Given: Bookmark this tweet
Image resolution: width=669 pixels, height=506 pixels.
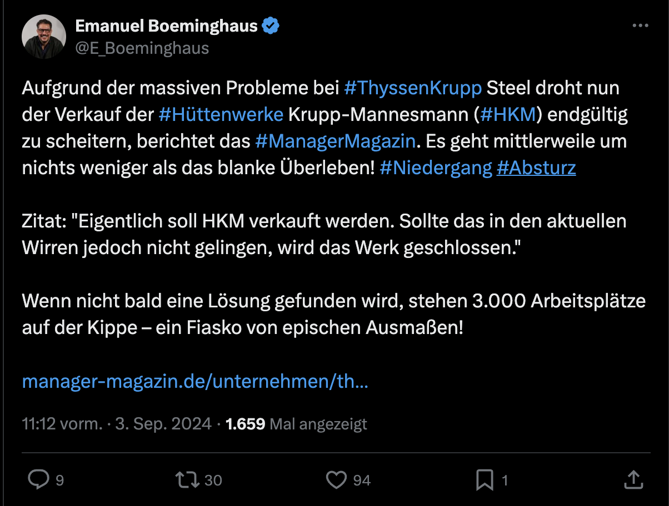Looking at the screenshot, I should click(485, 480).
